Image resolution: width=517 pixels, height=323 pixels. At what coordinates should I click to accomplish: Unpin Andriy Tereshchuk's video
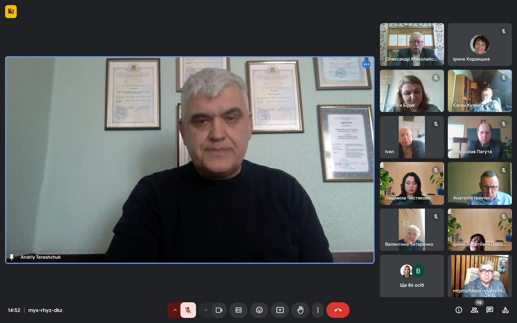pyautogui.click(x=12, y=257)
